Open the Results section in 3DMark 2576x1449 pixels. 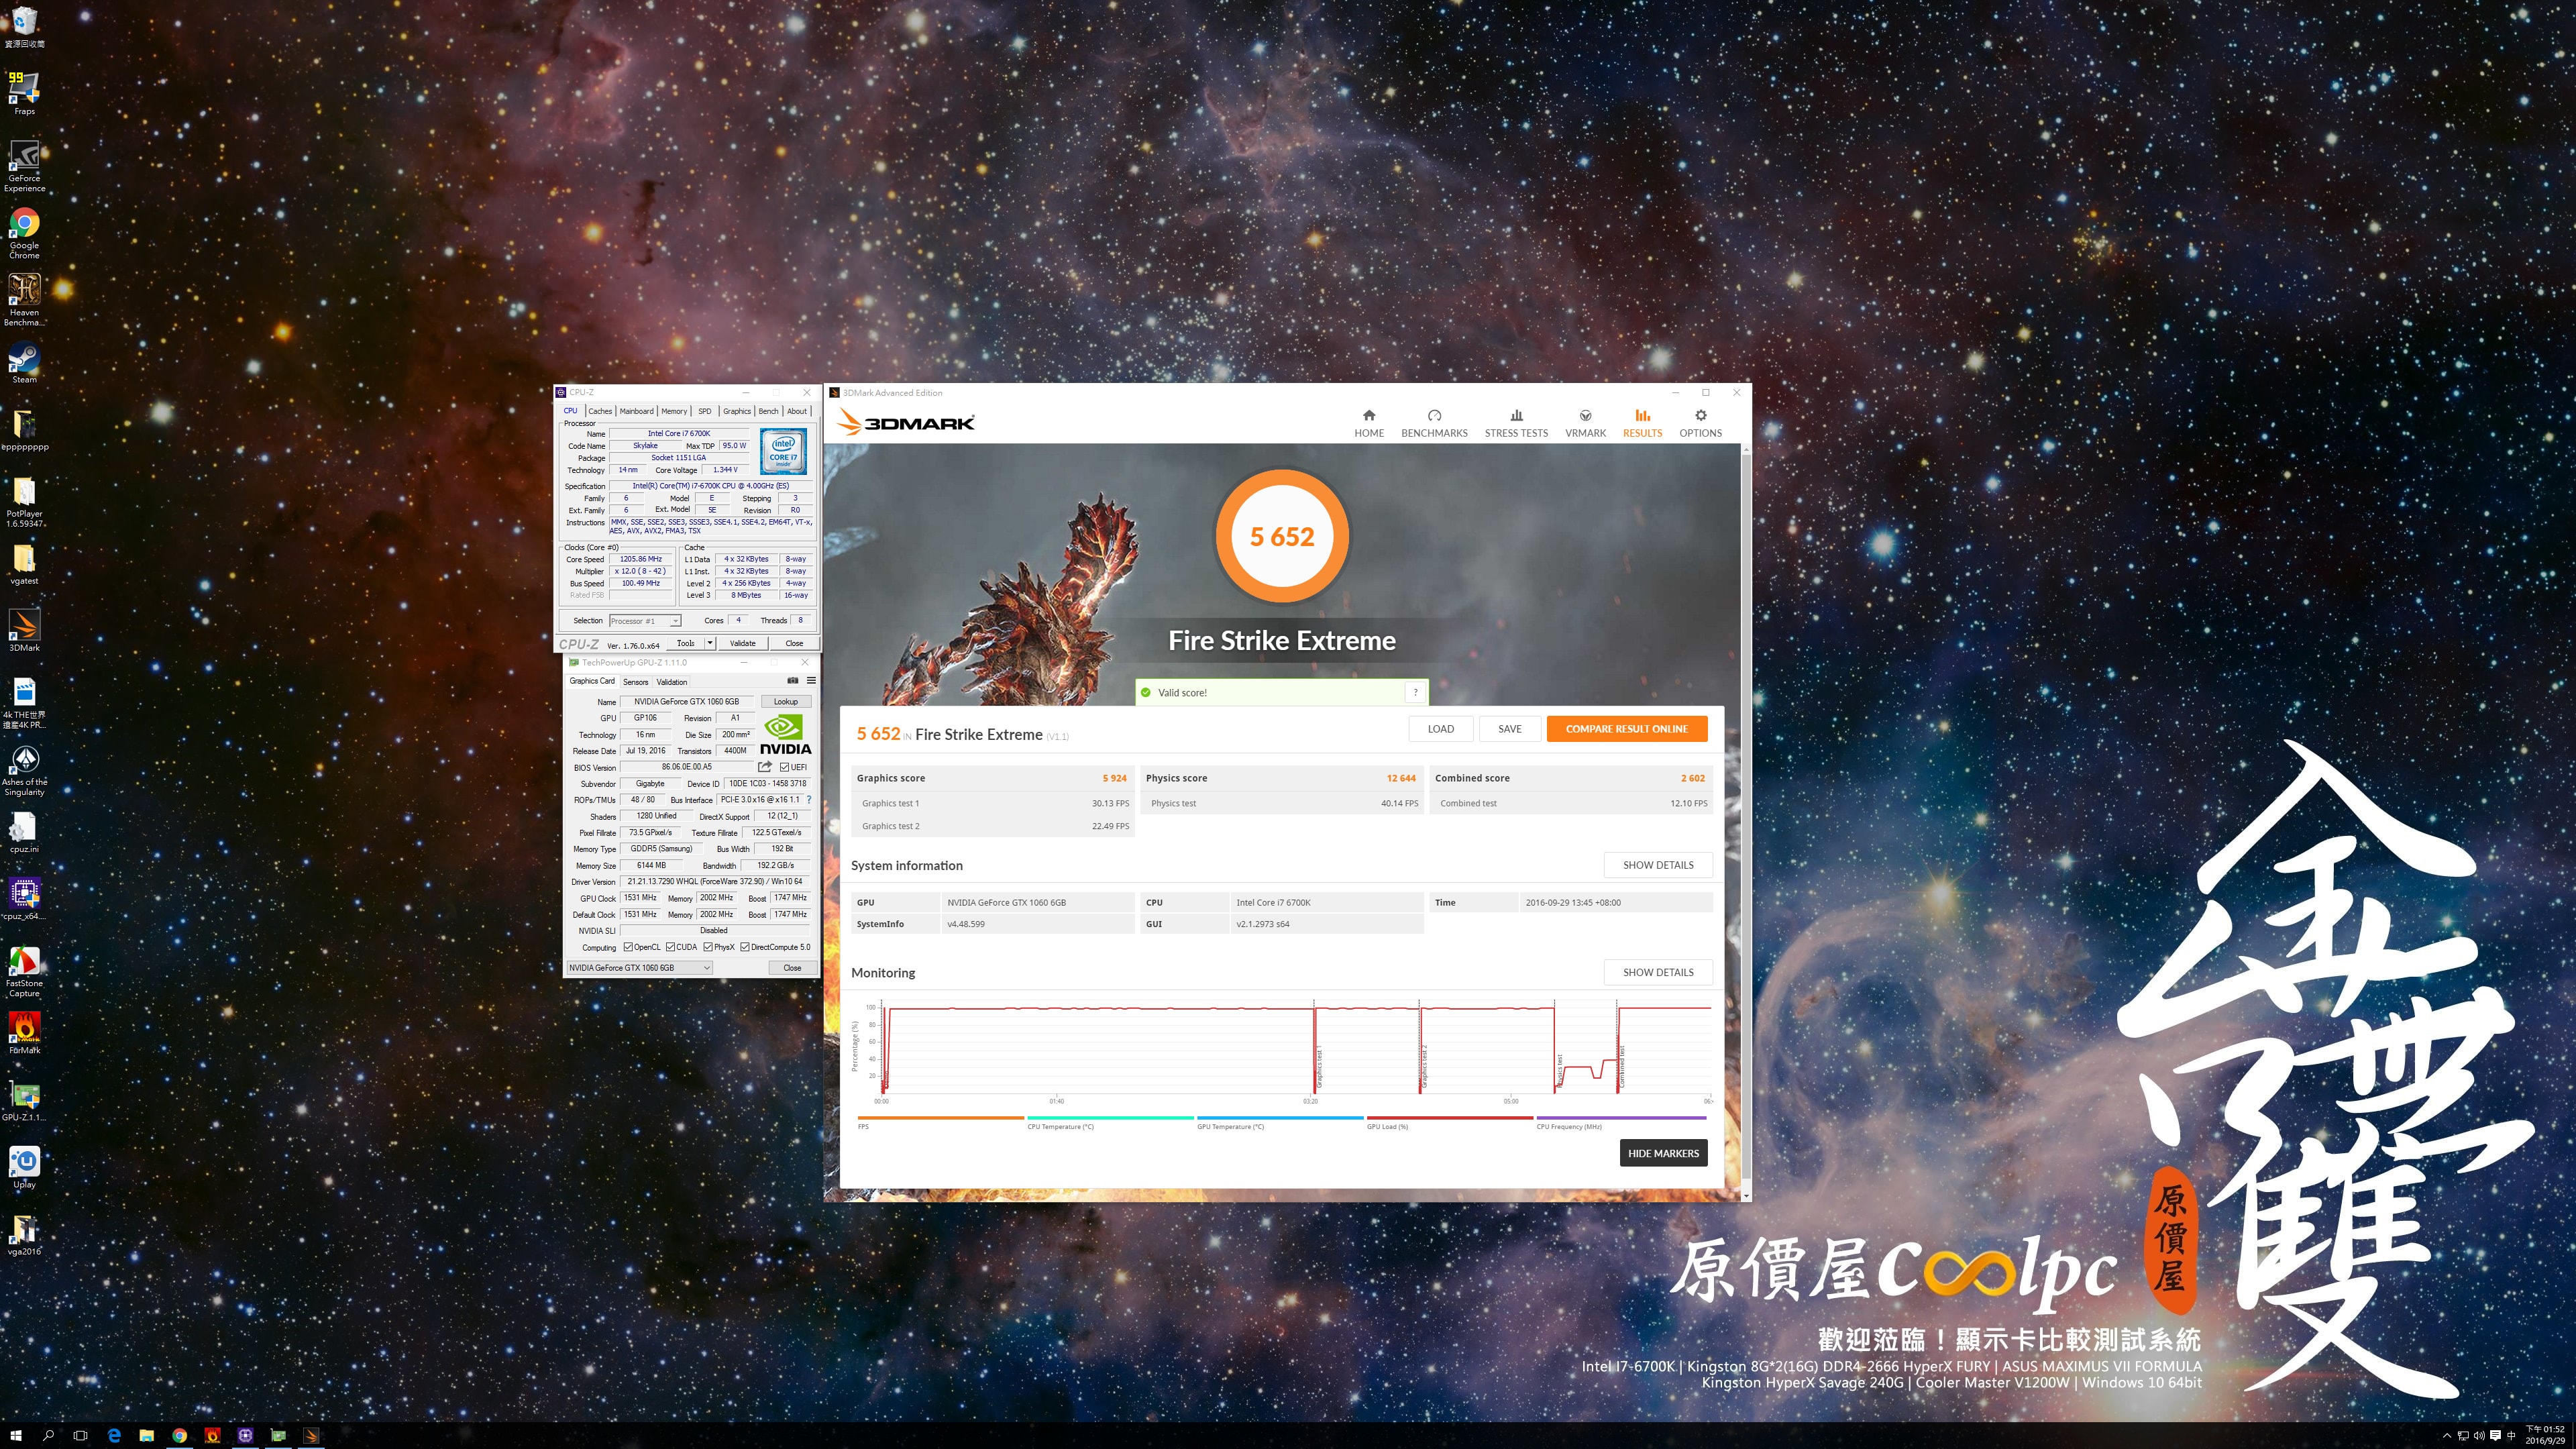pos(1642,423)
